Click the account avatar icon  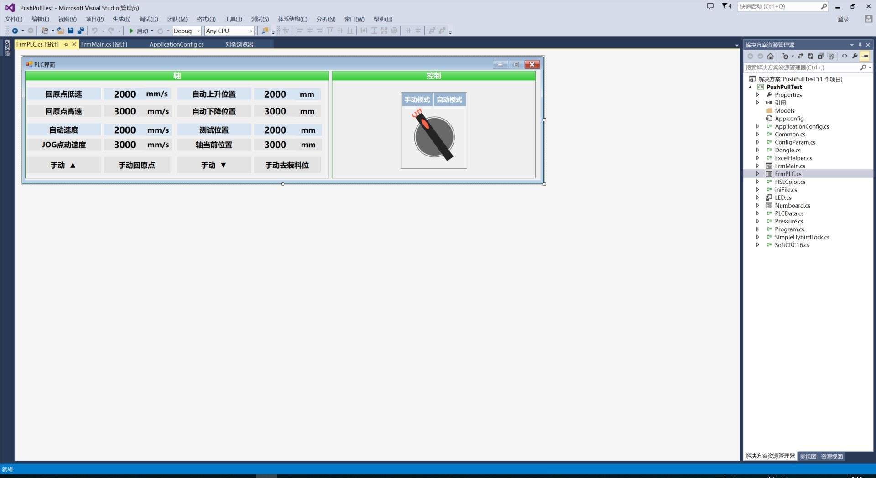coord(868,19)
